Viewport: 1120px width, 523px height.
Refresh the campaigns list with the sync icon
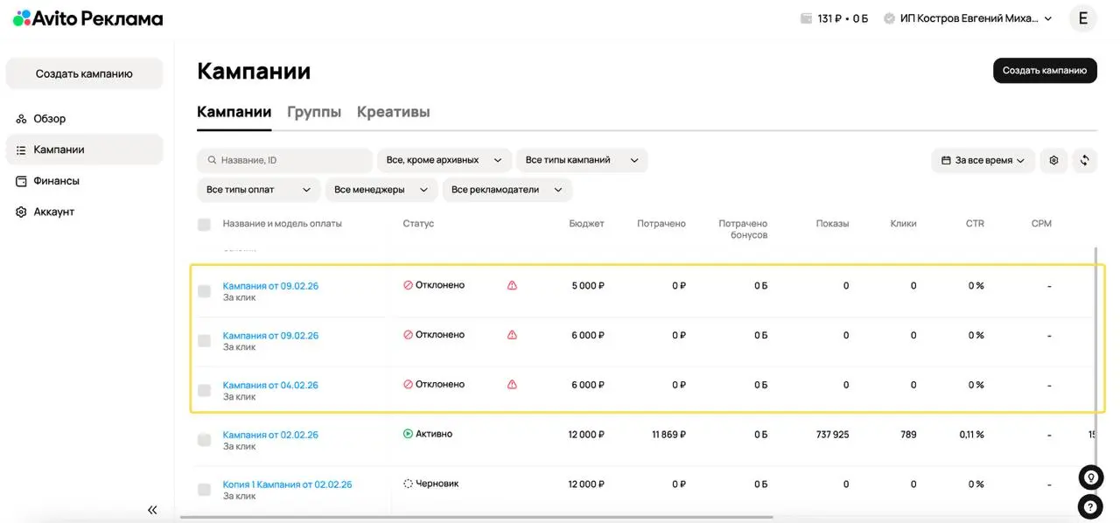click(x=1084, y=160)
